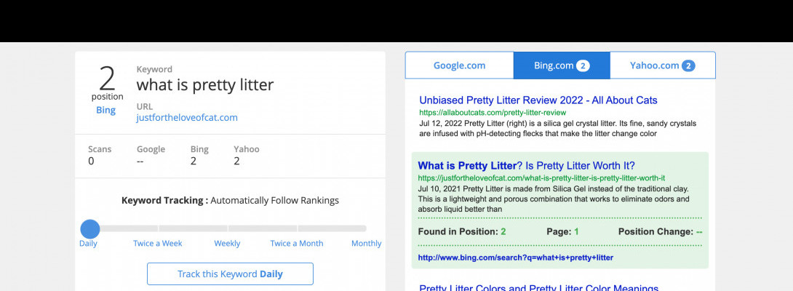The width and height of the screenshot is (793, 291).
Task: Click the highlighted justfortheloveofcat.com green result URL
Action: [541, 178]
